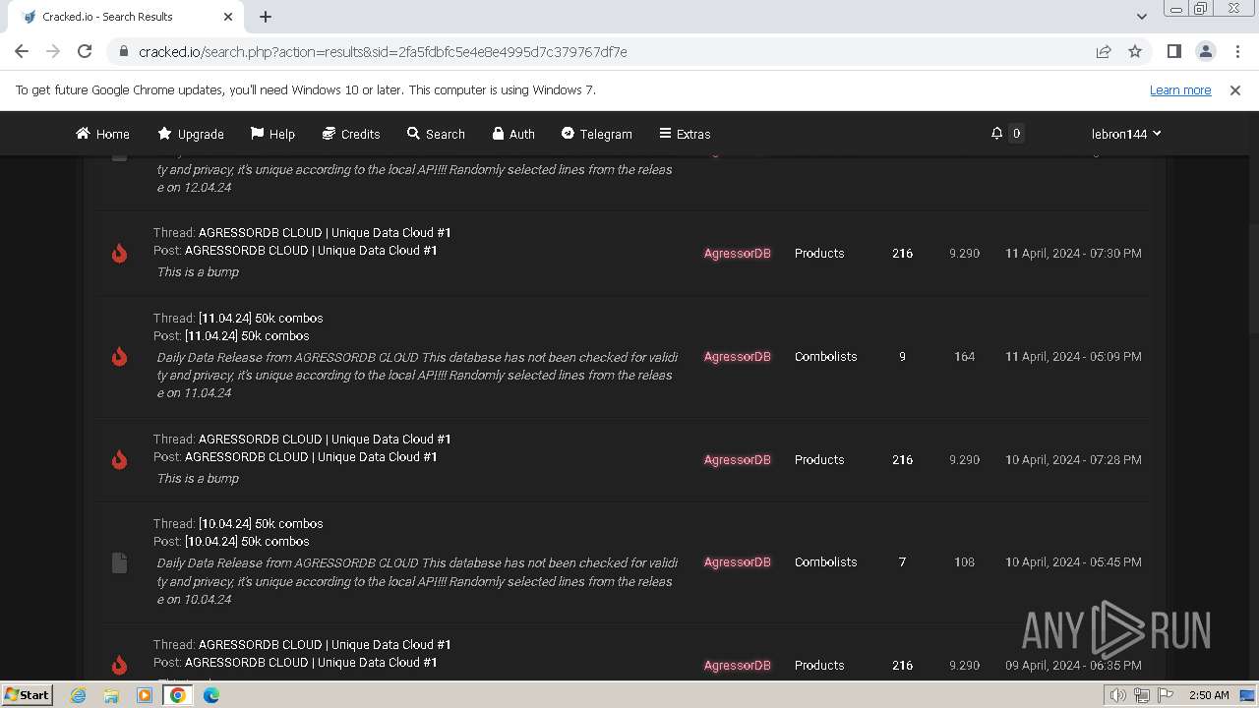The image size is (1259, 708).
Task: Expand the Extras menu
Action: (685, 134)
